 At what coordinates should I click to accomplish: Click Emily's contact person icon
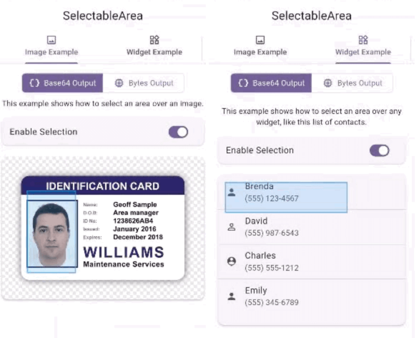pyautogui.click(x=232, y=294)
